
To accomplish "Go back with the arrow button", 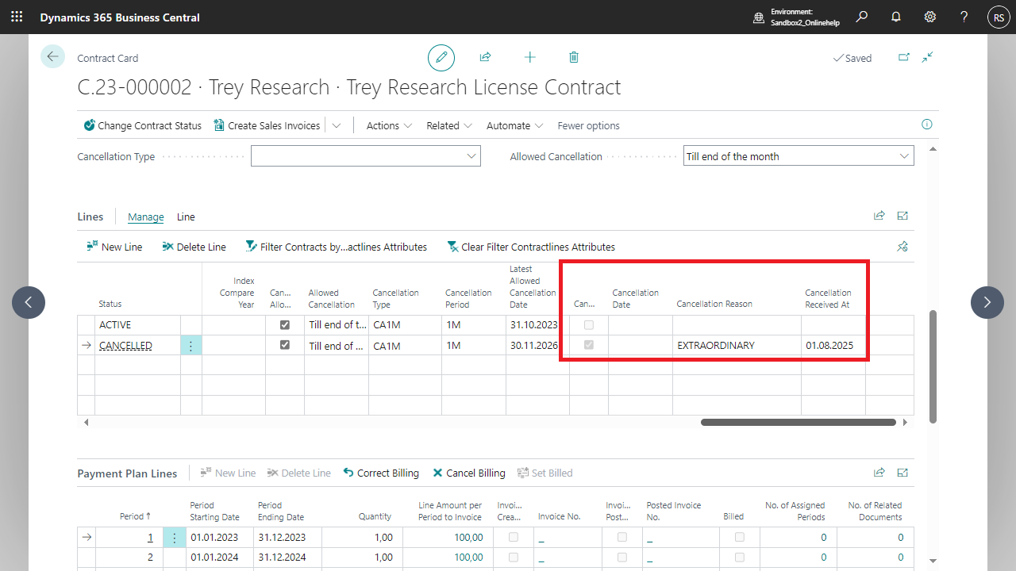I will [x=52, y=56].
